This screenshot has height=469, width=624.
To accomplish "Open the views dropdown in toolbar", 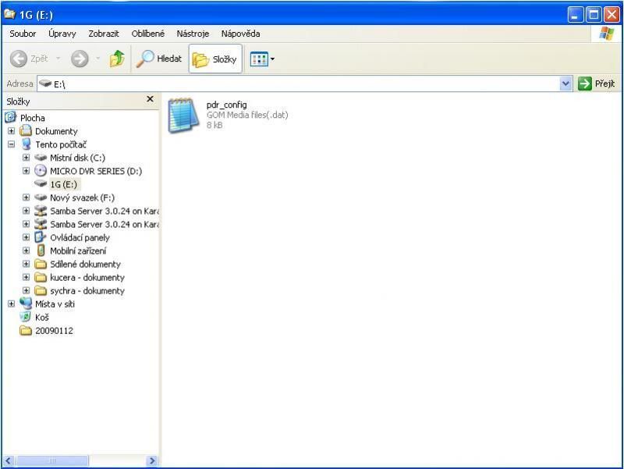I will [x=263, y=59].
